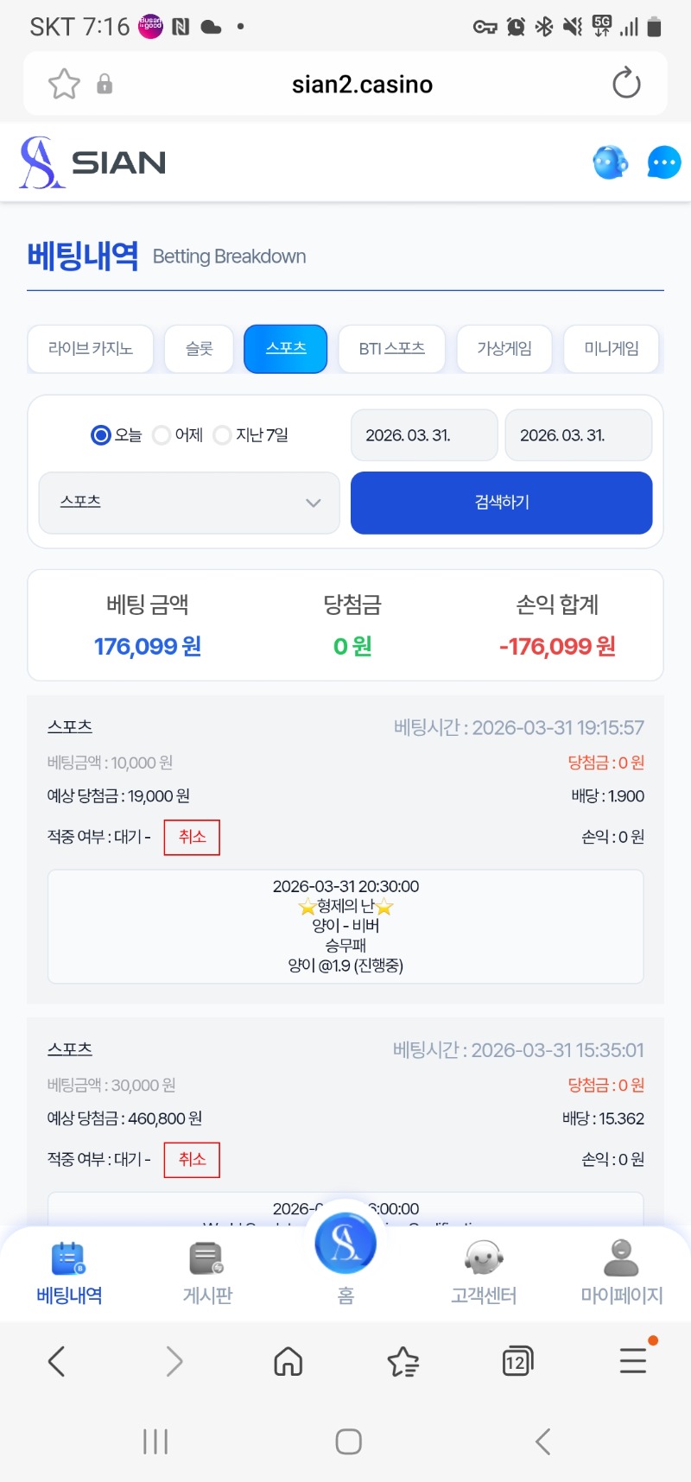The width and height of the screenshot is (691, 1482).
Task: Tap the bookmark star in address bar
Action: pyautogui.click(x=64, y=84)
